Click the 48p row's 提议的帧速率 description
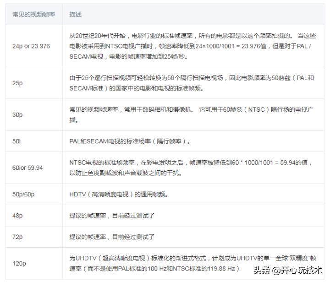Image resolution: width=330 pixels, height=282 pixels. pos(112,216)
